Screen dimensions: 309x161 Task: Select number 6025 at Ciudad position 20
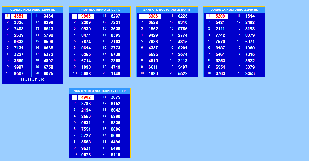[48, 73]
